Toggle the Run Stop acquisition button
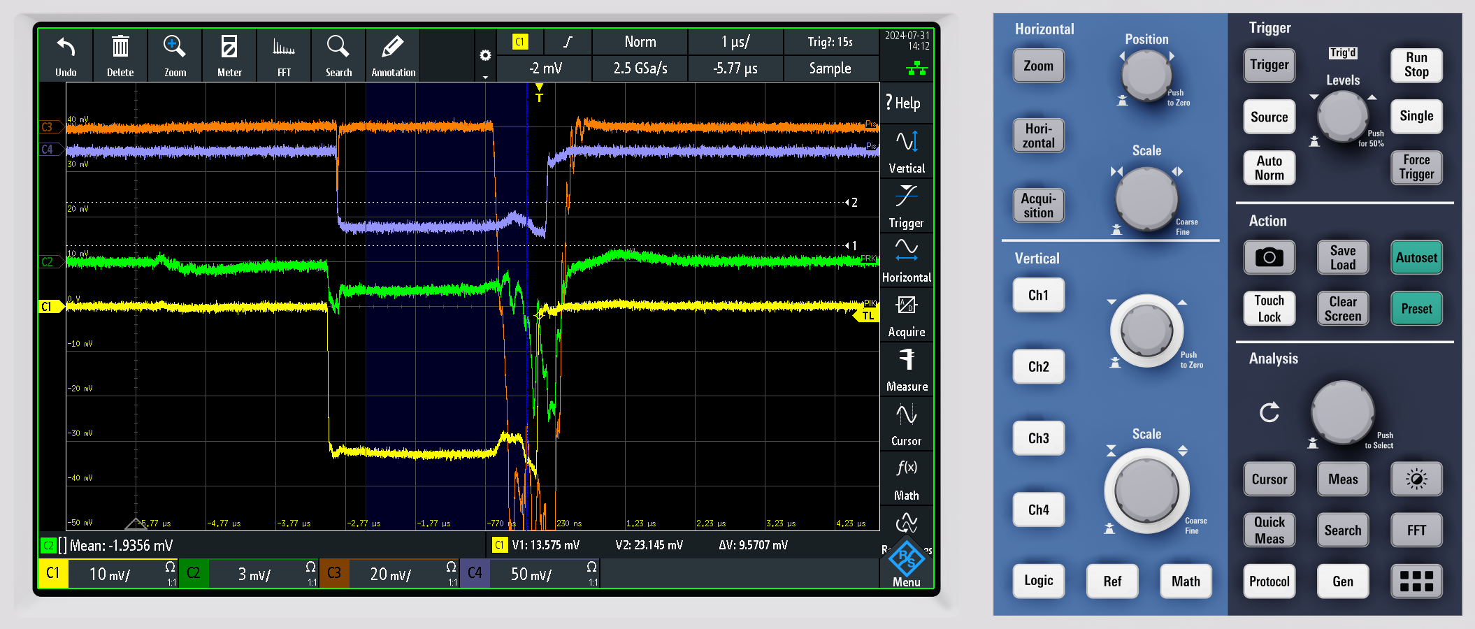1475x629 pixels. (1416, 65)
